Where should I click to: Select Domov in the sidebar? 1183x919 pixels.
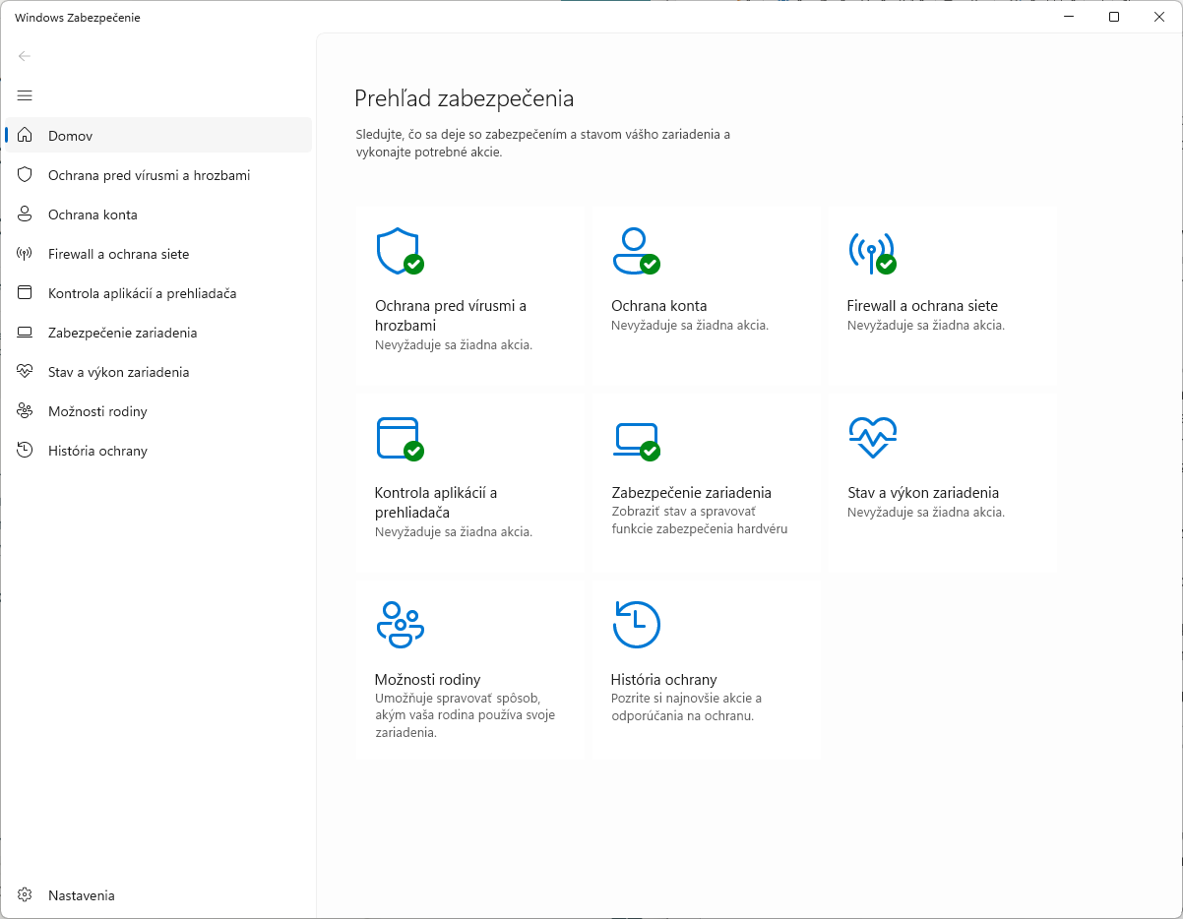(x=70, y=136)
